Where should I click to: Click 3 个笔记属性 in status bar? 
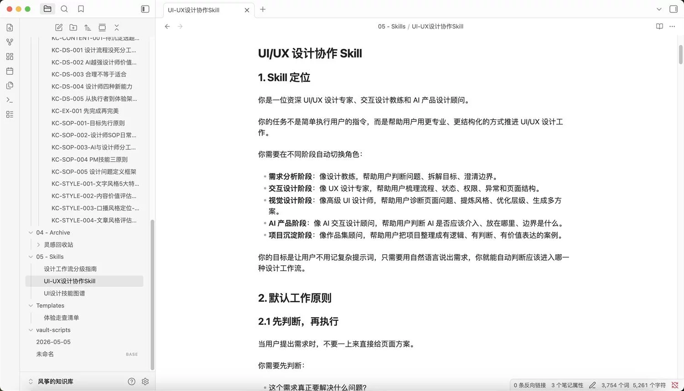(x=567, y=385)
